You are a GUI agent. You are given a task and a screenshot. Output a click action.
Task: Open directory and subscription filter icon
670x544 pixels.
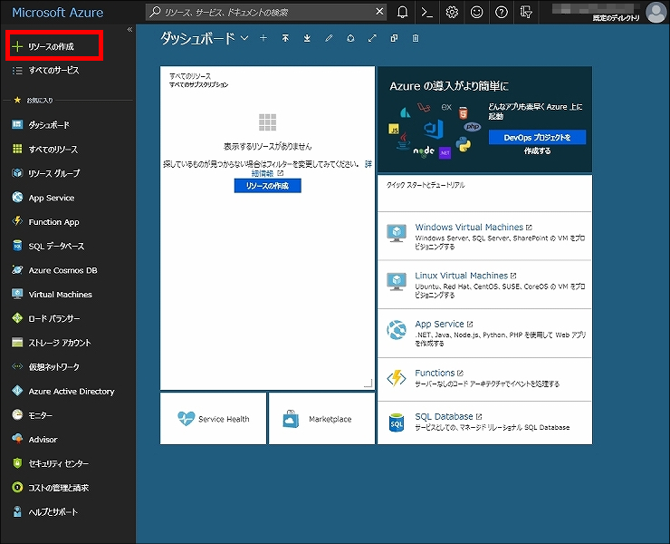pos(526,12)
